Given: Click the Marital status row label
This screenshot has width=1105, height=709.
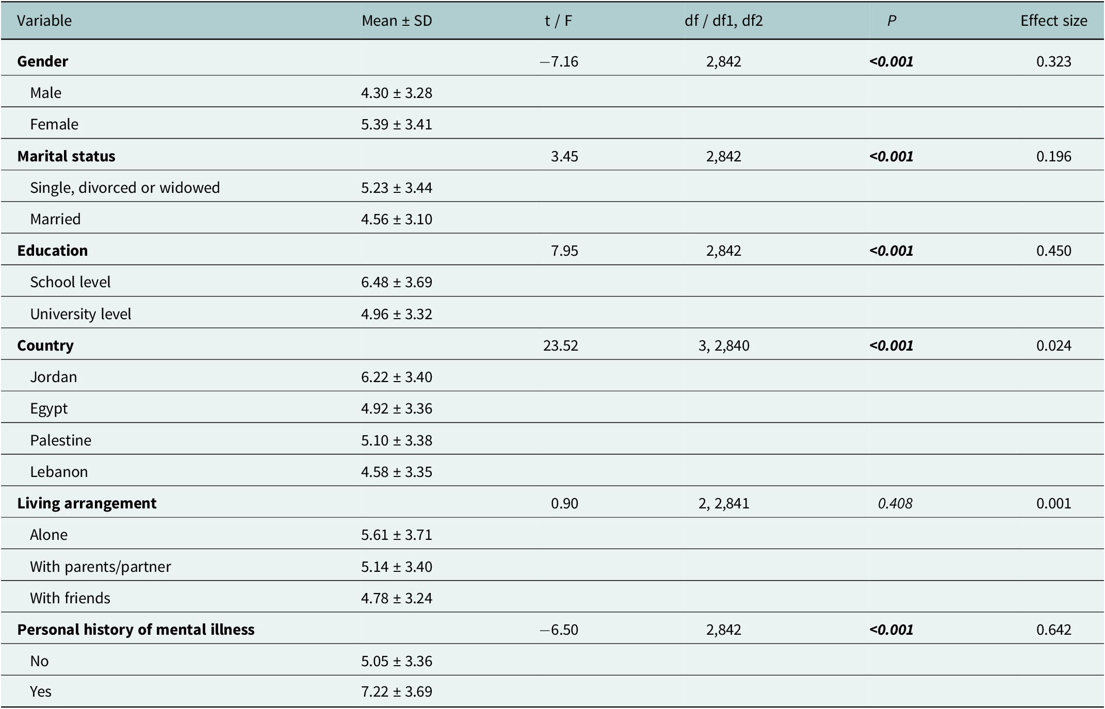Looking at the screenshot, I should tap(66, 156).
